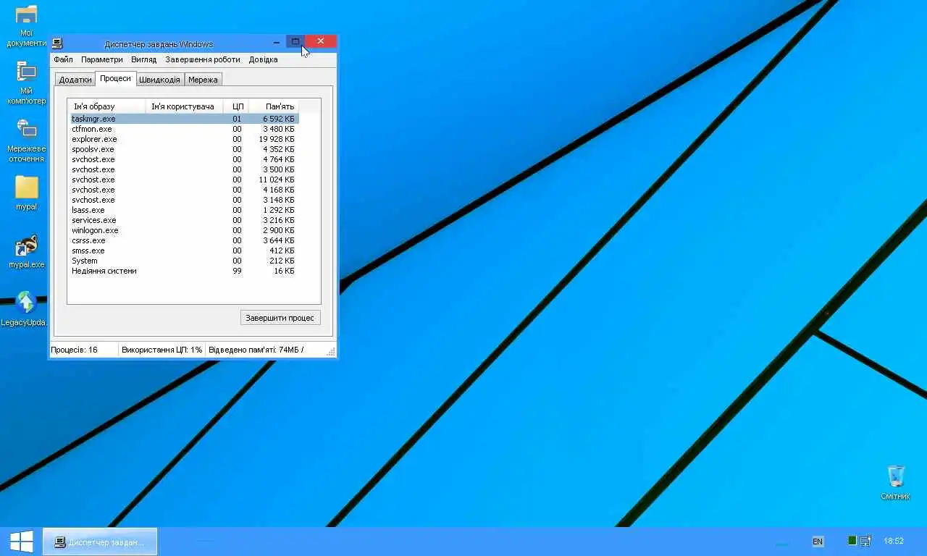927x556 pixels.
Task: Select the Мій комп'ютер desktop icon
Action: (x=26, y=83)
